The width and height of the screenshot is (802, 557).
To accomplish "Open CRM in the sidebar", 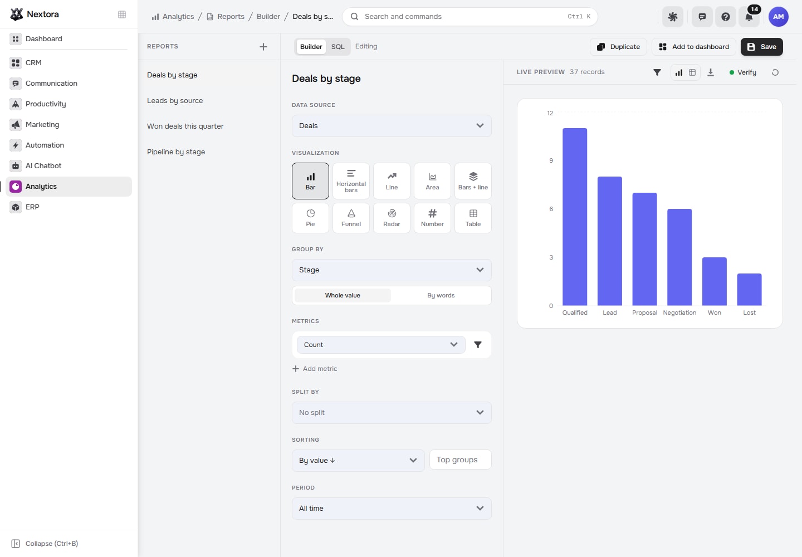I will (69, 63).
